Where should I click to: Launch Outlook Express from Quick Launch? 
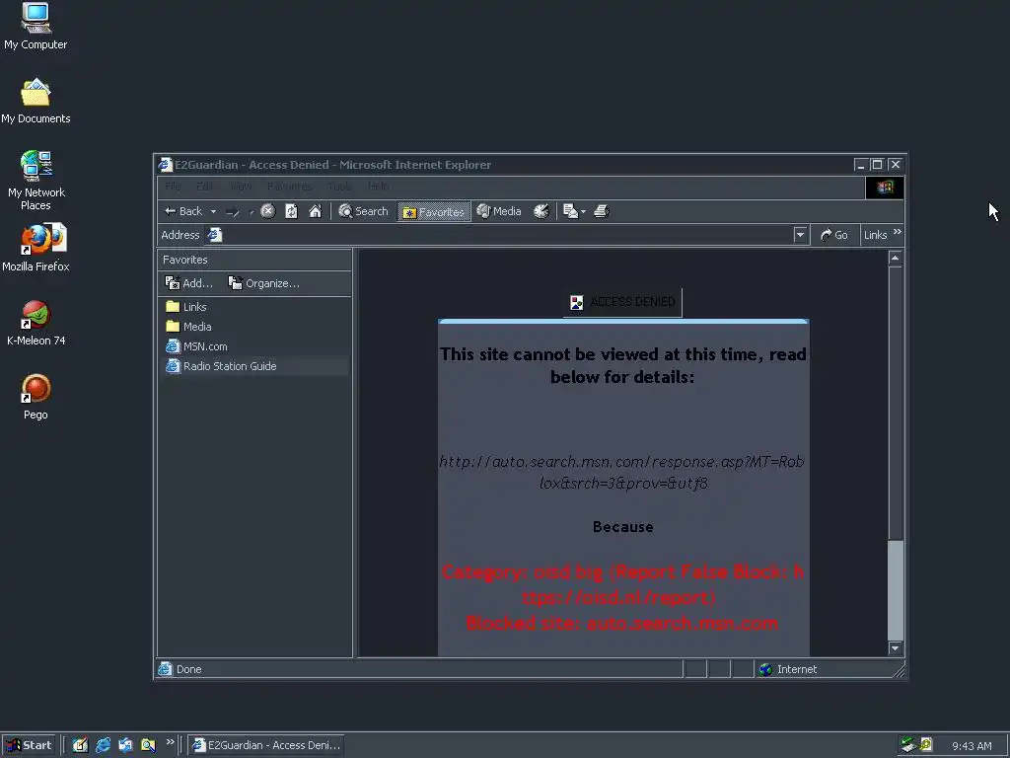(125, 745)
